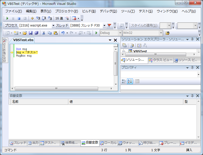This screenshot has height=155, width=203.
Task: Click the Step Into icon
Action: click(38, 18)
